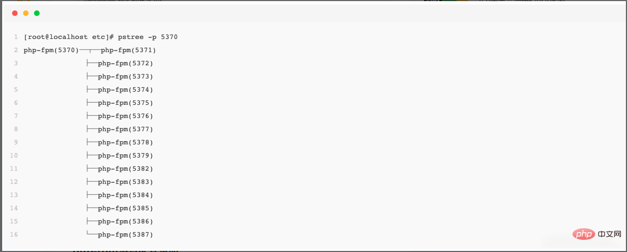Click on php-fpm(5385) entry
This screenshot has width=627, height=252.
point(125,209)
